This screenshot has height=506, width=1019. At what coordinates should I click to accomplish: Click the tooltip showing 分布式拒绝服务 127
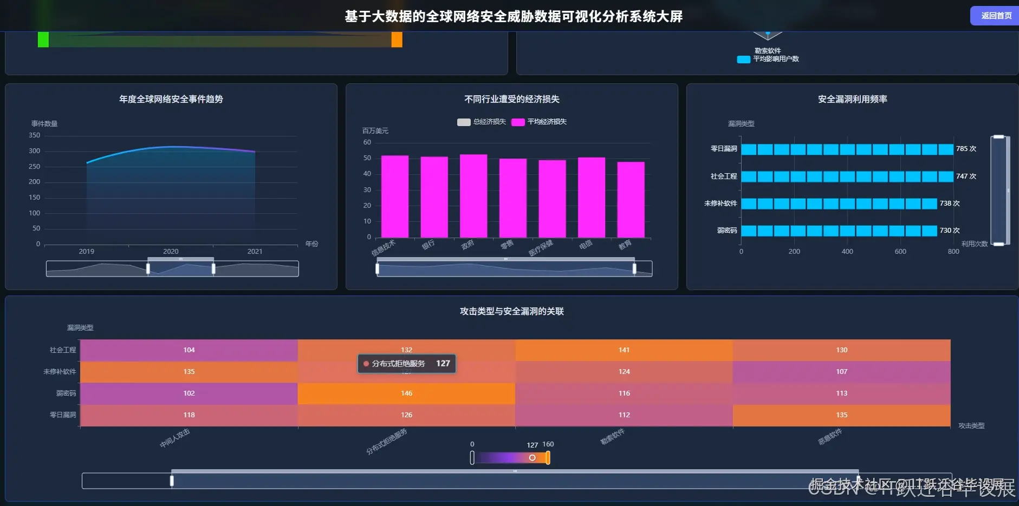point(406,364)
